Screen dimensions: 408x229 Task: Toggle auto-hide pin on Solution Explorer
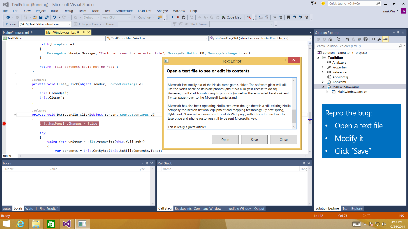(x=398, y=32)
